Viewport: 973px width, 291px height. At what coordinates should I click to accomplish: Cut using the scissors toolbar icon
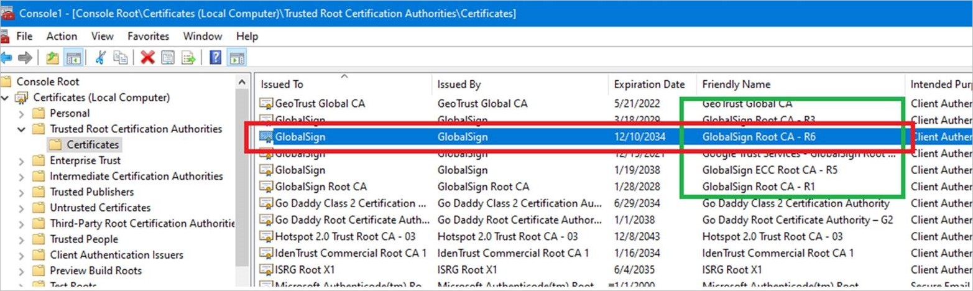[100, 58]
